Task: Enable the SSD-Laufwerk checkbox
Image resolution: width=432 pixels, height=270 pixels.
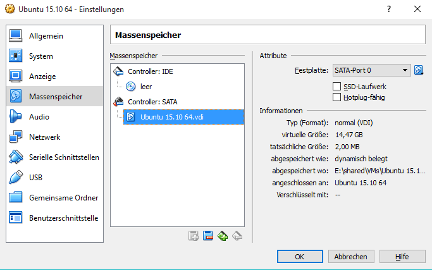Action: pyautogui.click(x=336, y=86)
